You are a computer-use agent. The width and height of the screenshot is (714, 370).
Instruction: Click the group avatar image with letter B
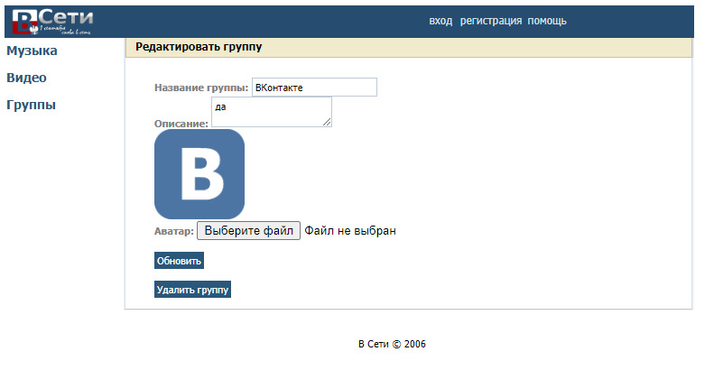(199, 174)
